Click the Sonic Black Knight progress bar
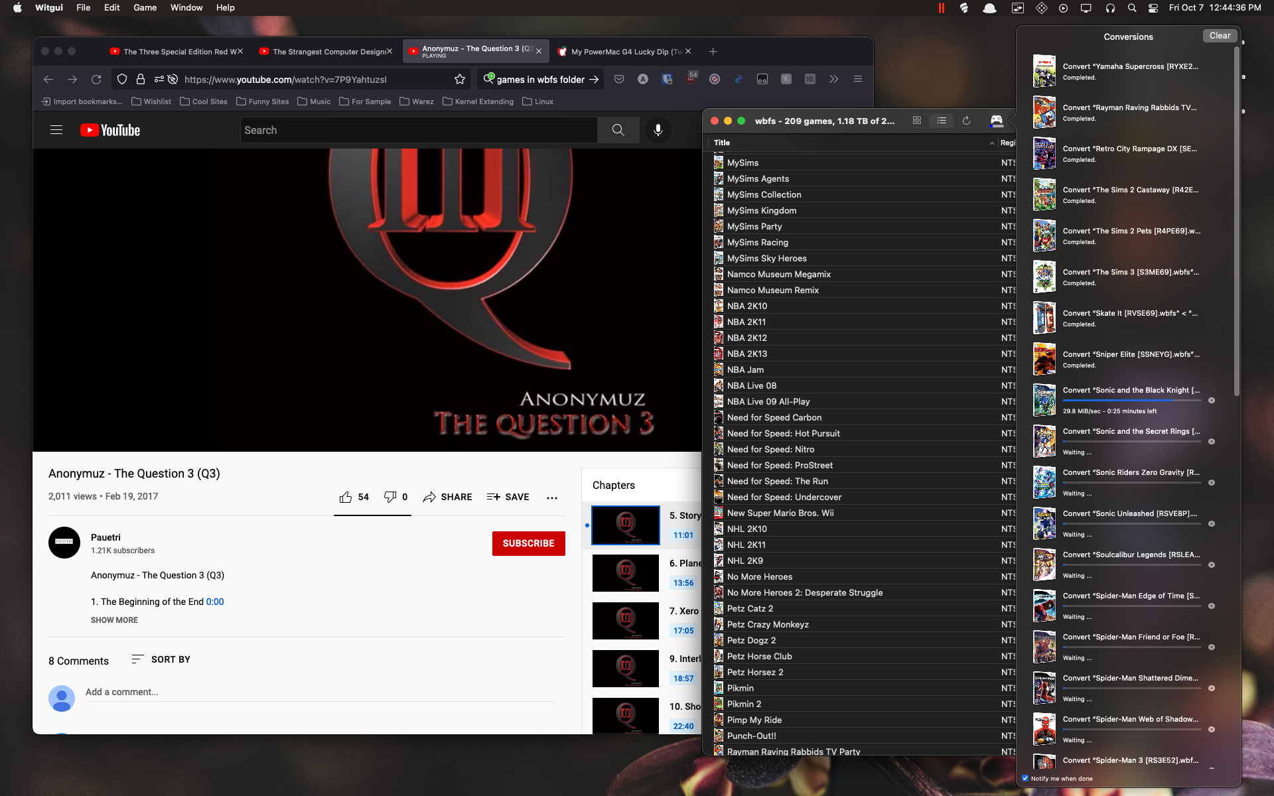This screenshot has height=796, width=1274. (x=1133, y=401)
